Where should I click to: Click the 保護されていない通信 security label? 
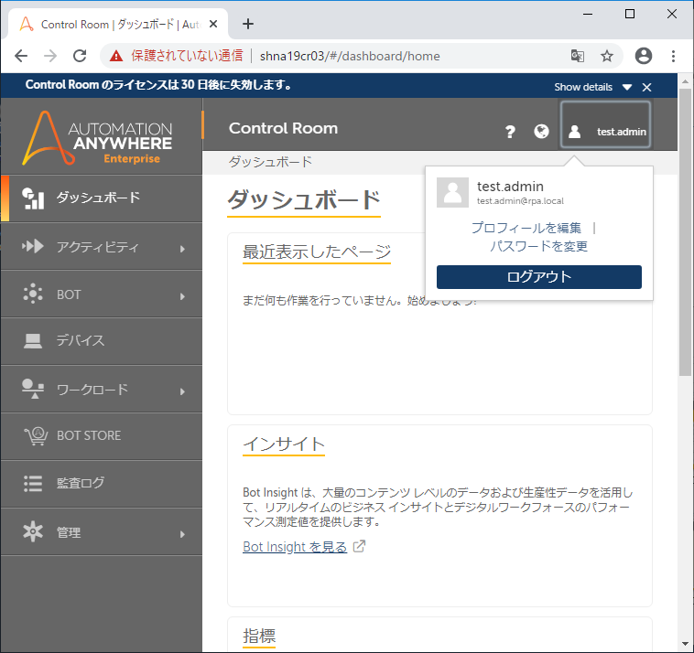pyautogui.click(x=187, y=56)
